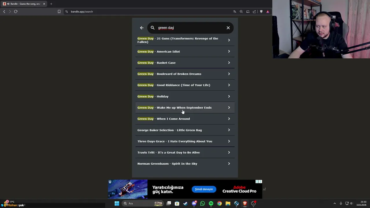Viewport: 370px width, 208px height.
Task: Open the translate page icon in address bar
Action: pos(235,12)
